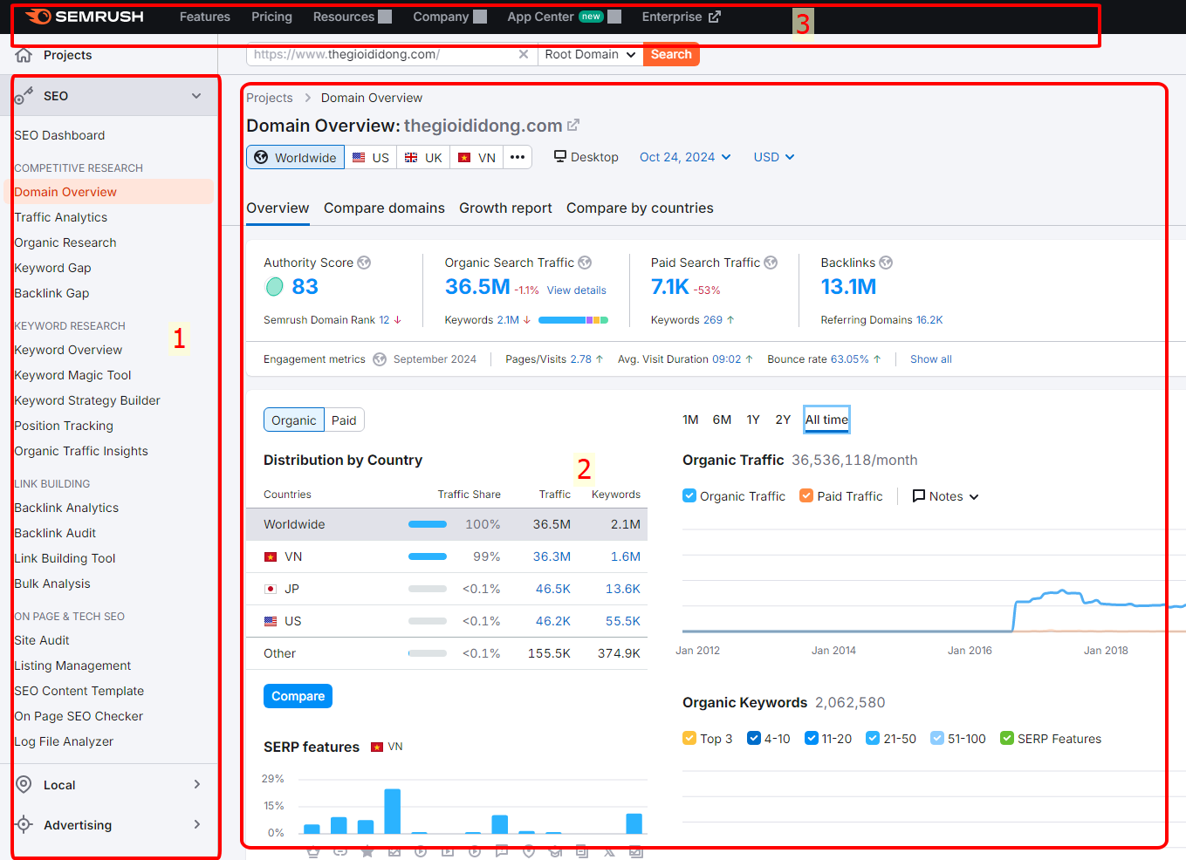Click VN traffic share bar

[428, 556]
